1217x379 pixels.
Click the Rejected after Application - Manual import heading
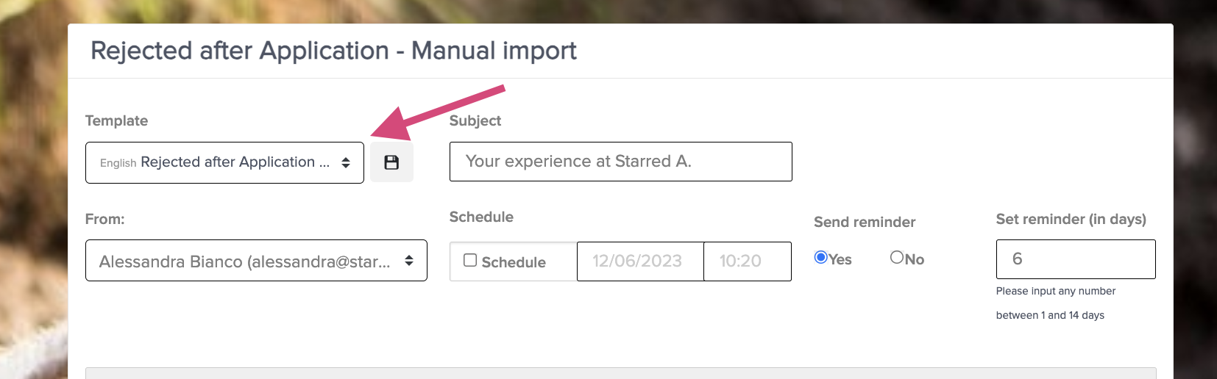(333, 51)
